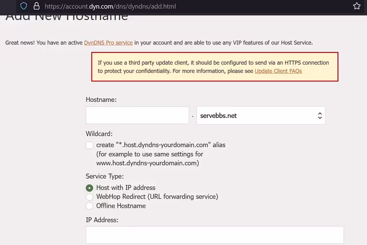Click the IP Address input field
Viewport: 367px width, 245px height.
pos(215,235)
